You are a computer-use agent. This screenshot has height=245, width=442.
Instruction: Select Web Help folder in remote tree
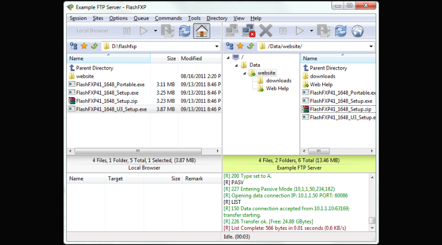[x=277, y=89]
